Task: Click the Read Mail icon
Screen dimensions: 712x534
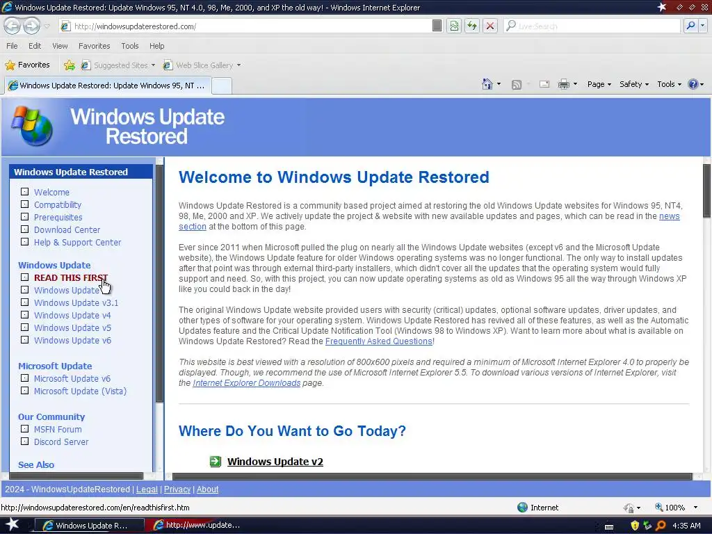Action: (x=544, y=84)
